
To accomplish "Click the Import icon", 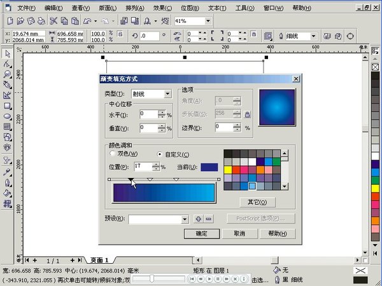I will (124, 21).
